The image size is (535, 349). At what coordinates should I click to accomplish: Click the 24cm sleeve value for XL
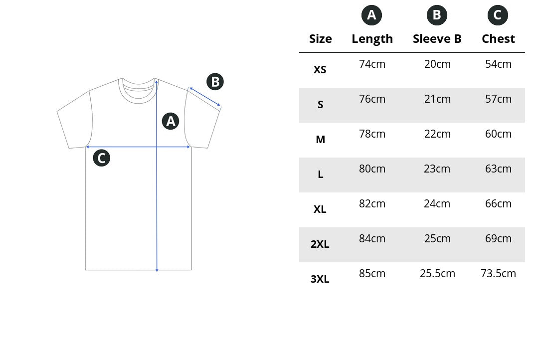pos(437,204)
